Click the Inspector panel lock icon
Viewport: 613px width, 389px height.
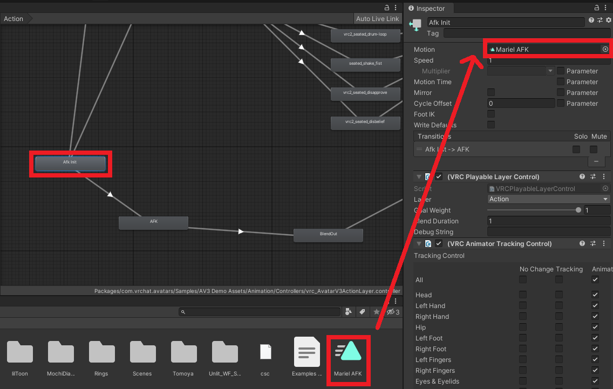[596, 8]
